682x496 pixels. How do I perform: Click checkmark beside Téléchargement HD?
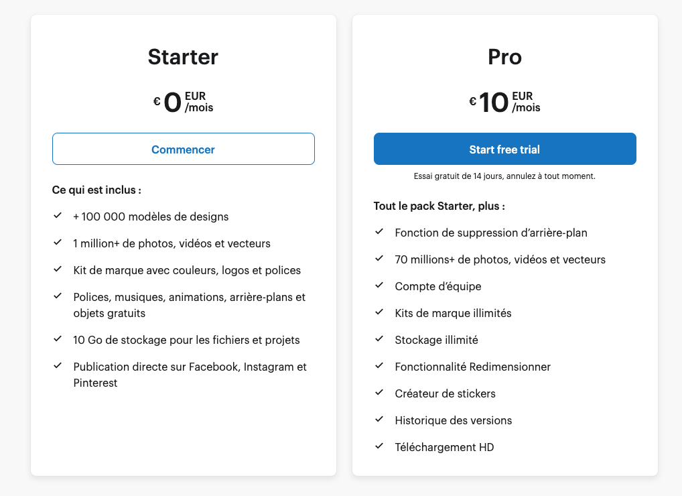[379, 446]
